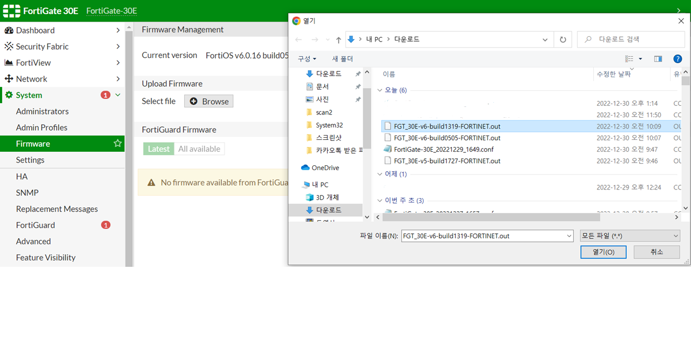Open the address path dropdown
This screenshot has height=350, width=691.
point(545,39)
